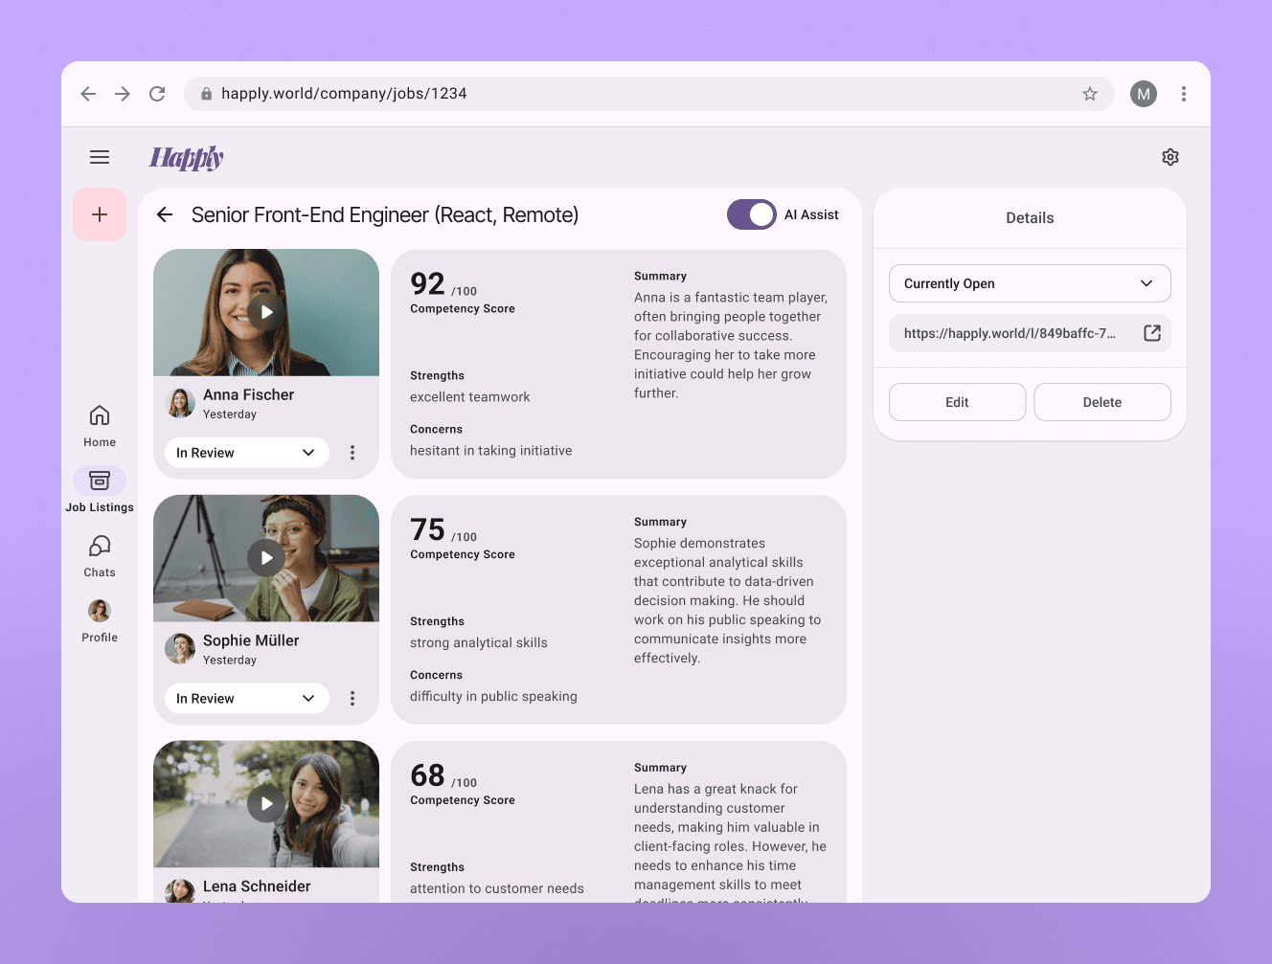This screenshot has width=1272, height=964.
Task: Click the strength 'strong analytical skills'
Action: click(479, 643)
